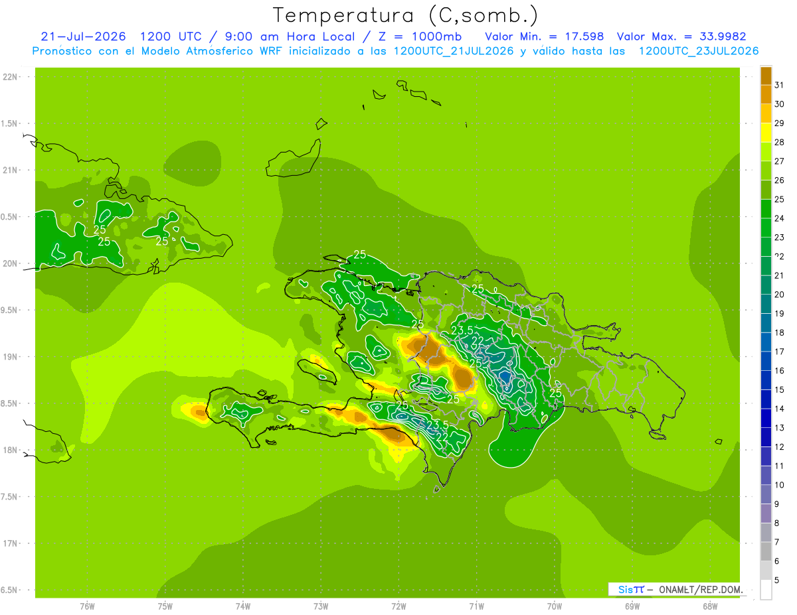Click the '72W' longitude axis label
797x615 pixels.
click(x=398, y=606)
